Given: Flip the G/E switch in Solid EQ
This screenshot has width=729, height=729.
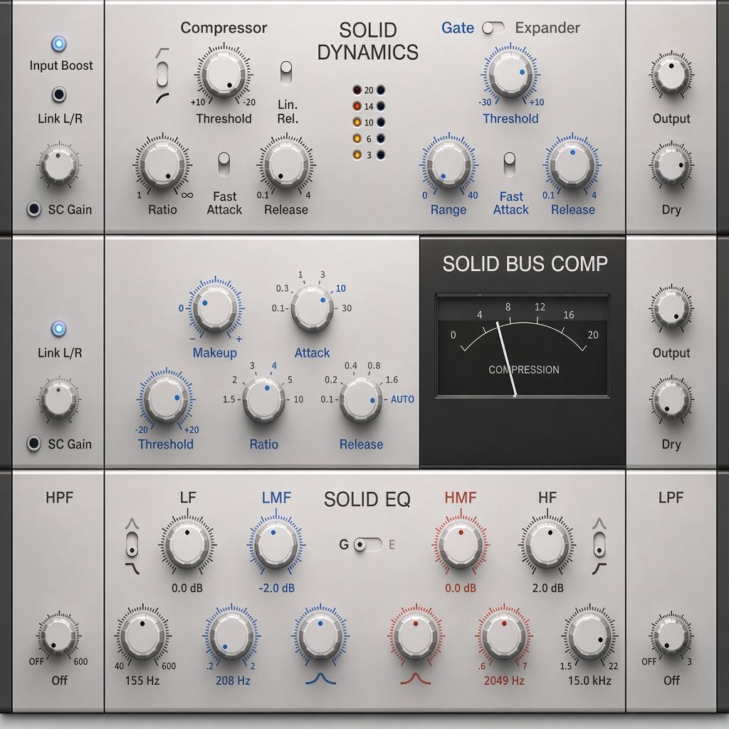Looking at the screenshot, I should [x=368, y=545].
